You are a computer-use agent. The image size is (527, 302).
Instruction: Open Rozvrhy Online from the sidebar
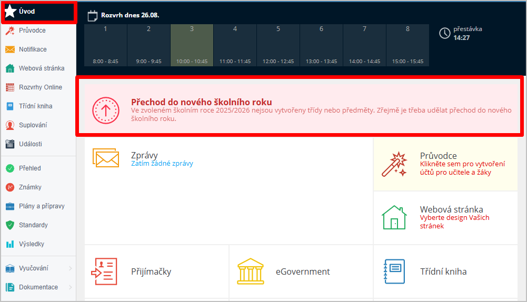pos(40,87)
